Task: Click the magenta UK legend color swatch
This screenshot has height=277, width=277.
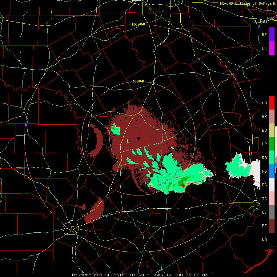Action: point(272,48)
